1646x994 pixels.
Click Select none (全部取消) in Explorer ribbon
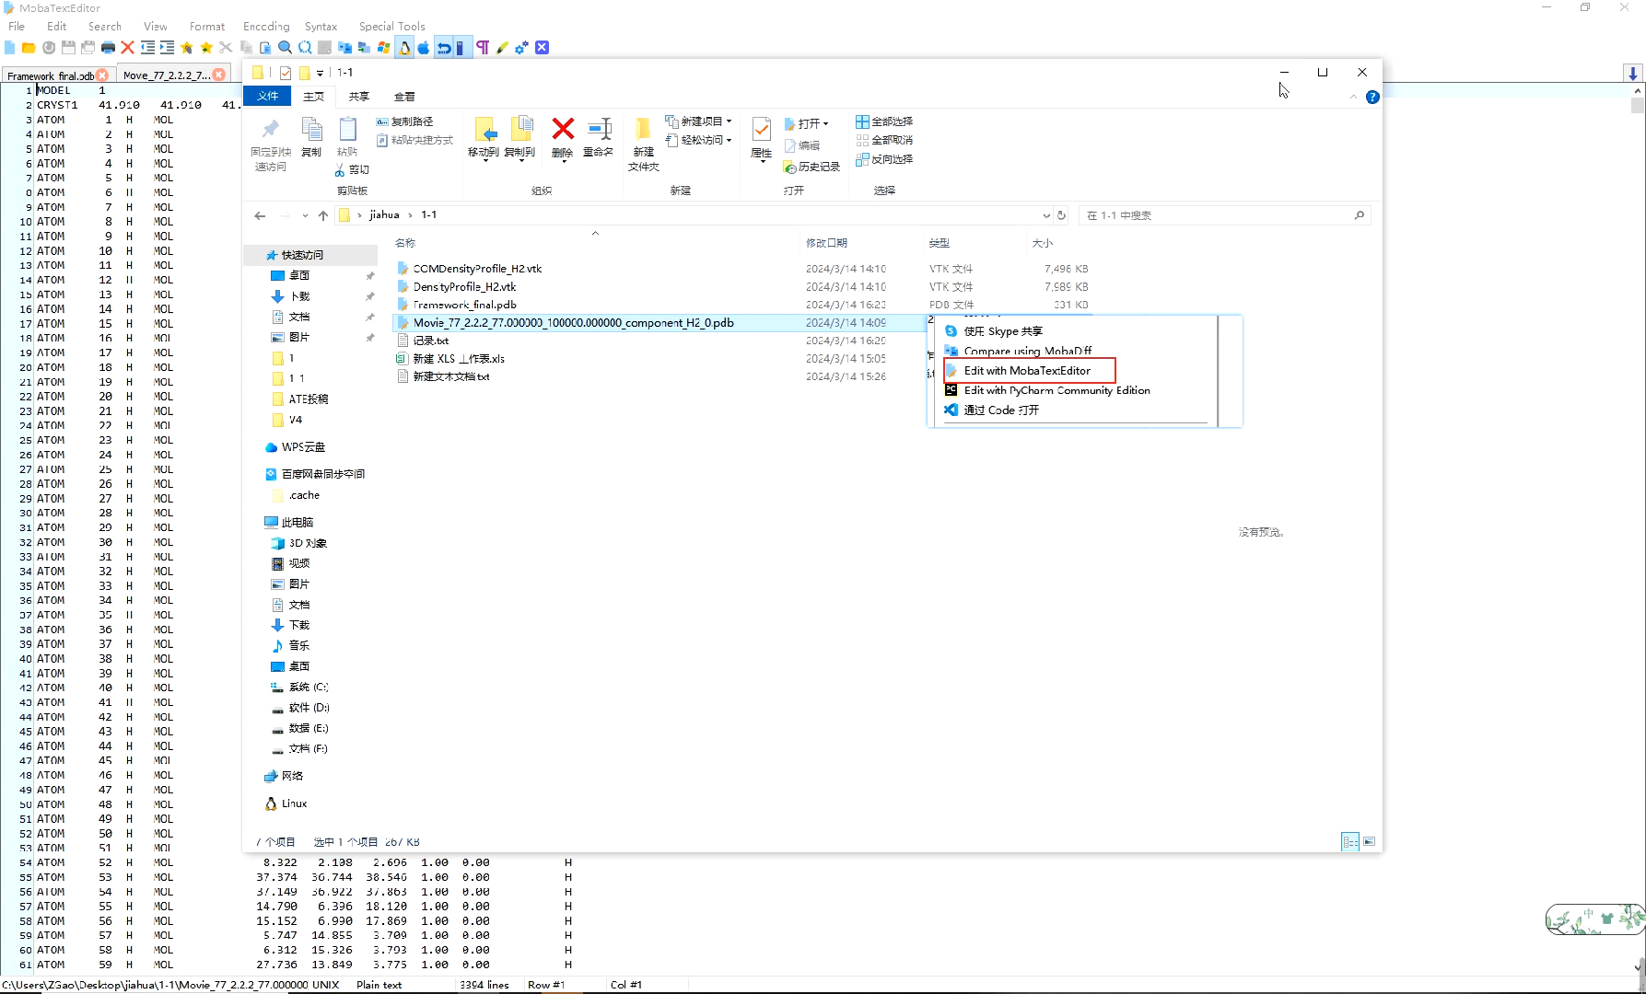point(884,140)
